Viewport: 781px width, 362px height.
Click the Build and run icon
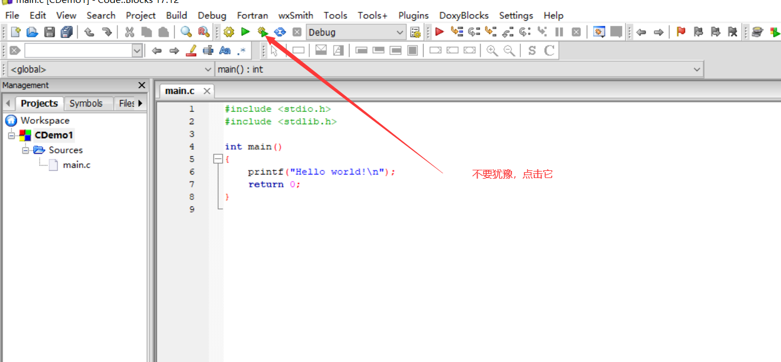tap(263, 32)
